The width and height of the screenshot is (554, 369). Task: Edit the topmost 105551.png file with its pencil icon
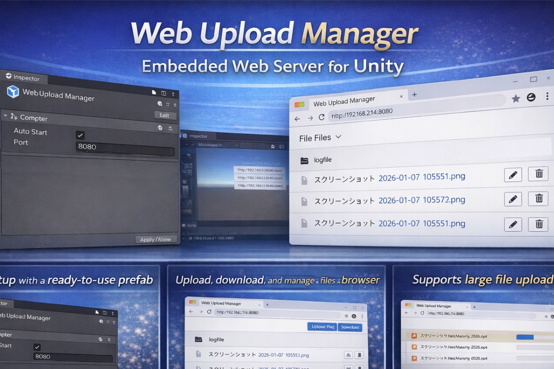[513, 175]
